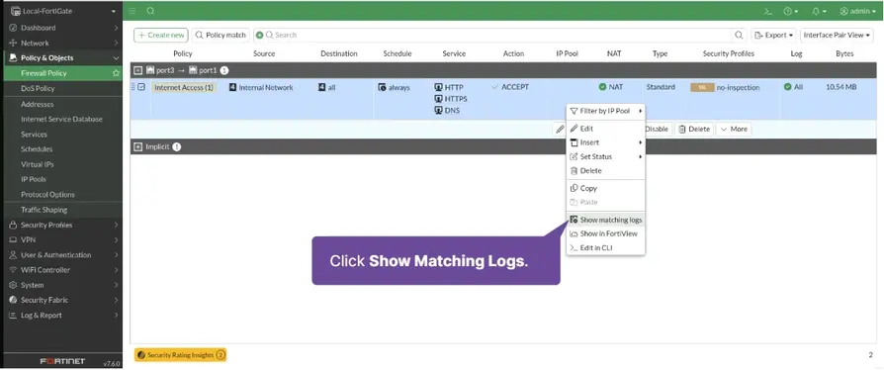Screen dimensions: 884x370
Task: Click the Internet Access (1) policy name
Action: (184, 88)
